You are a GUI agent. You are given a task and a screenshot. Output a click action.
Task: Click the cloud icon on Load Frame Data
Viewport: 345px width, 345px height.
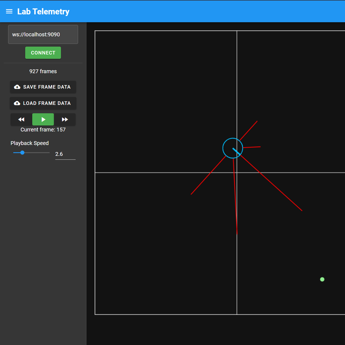click(x=17, y=103)
